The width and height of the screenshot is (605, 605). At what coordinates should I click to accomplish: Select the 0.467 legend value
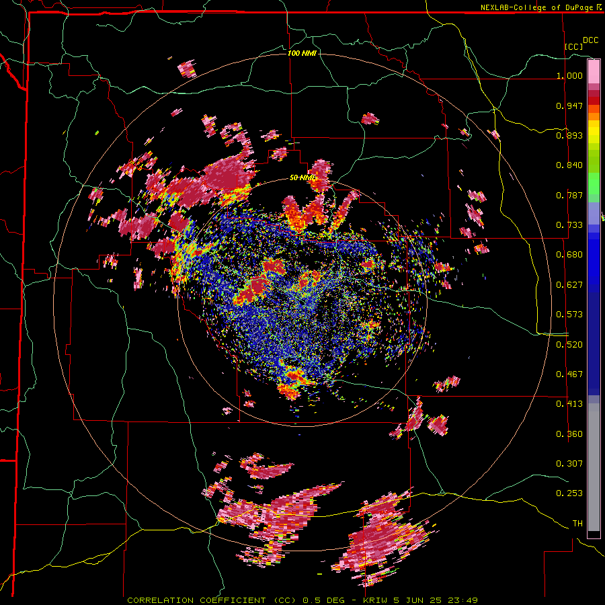[569, 374]
